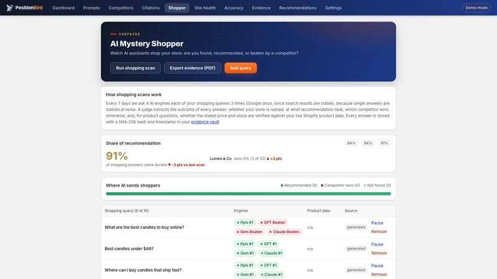
Task: Click Run shopping scan button
Action: click(135, 68)
